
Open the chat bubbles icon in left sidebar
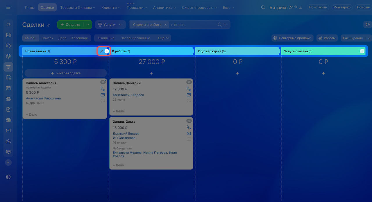[8, 46]
